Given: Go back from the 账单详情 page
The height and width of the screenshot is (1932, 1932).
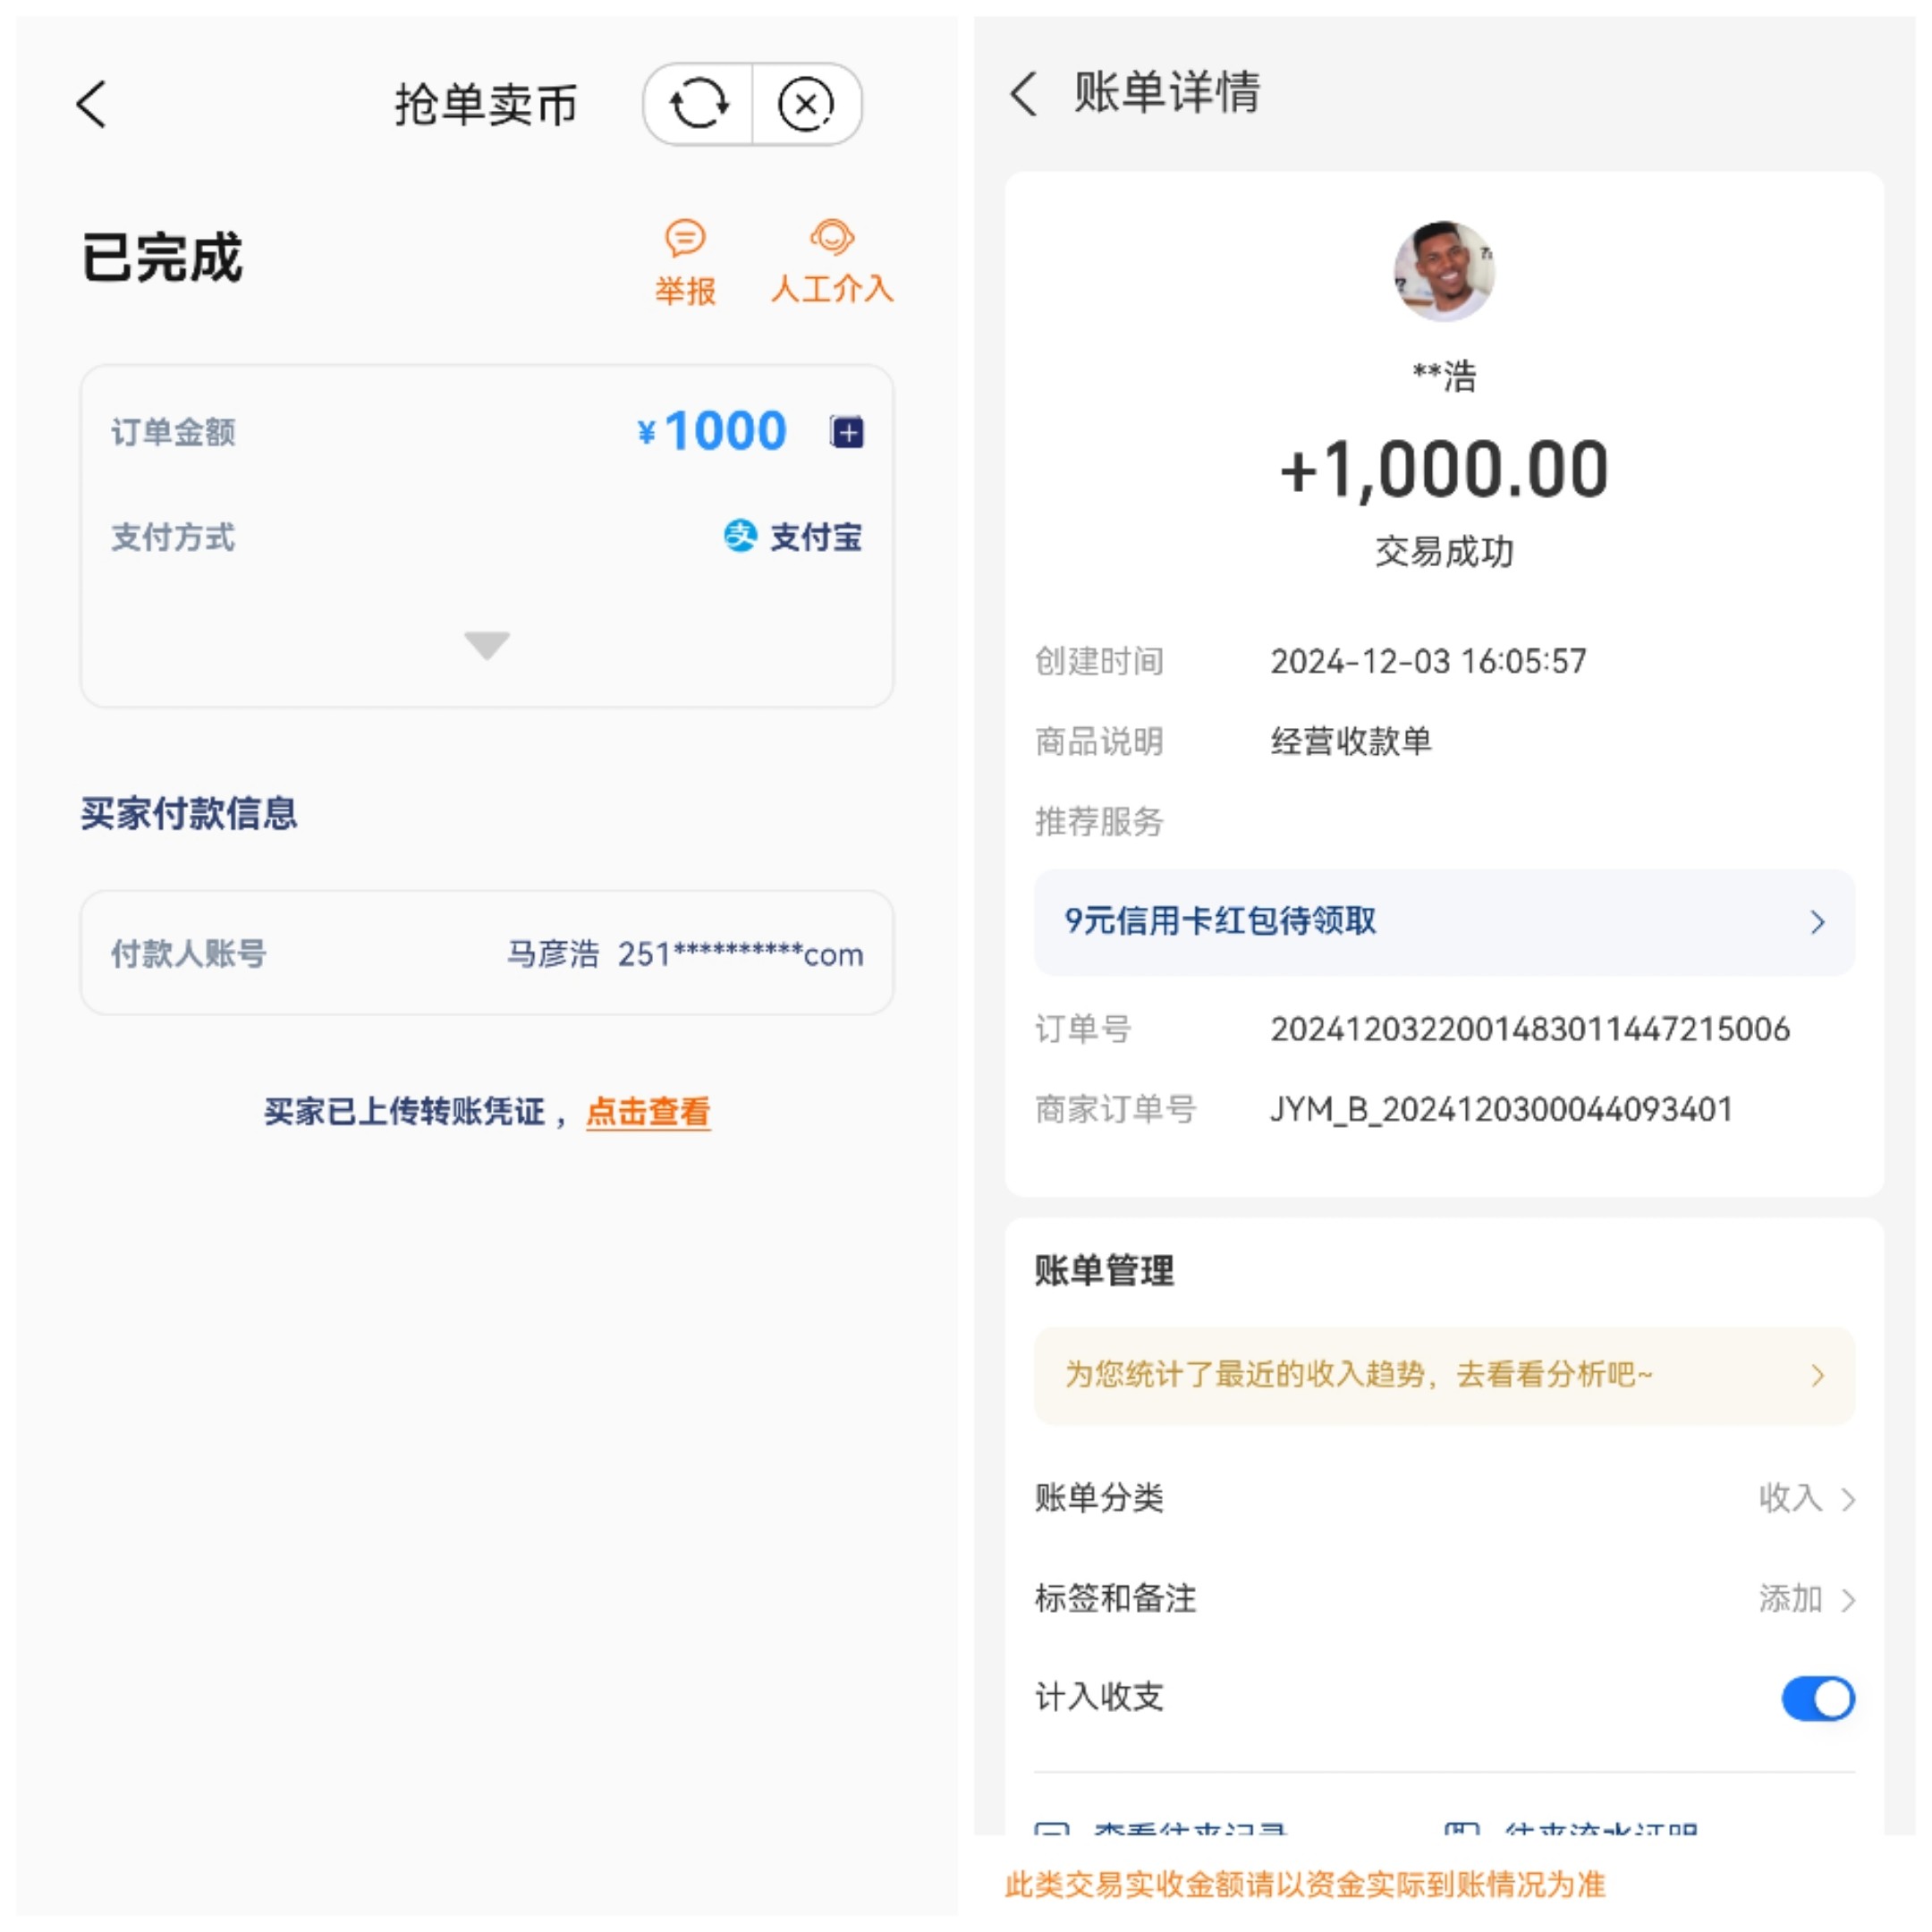Looking at the screenshot, I should pyautogui.click(x=1024, y=94).
